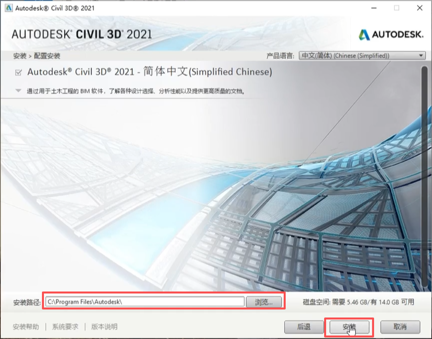Open the 版本说明 link
Screen dimensions: 432x339
[104, 327]
